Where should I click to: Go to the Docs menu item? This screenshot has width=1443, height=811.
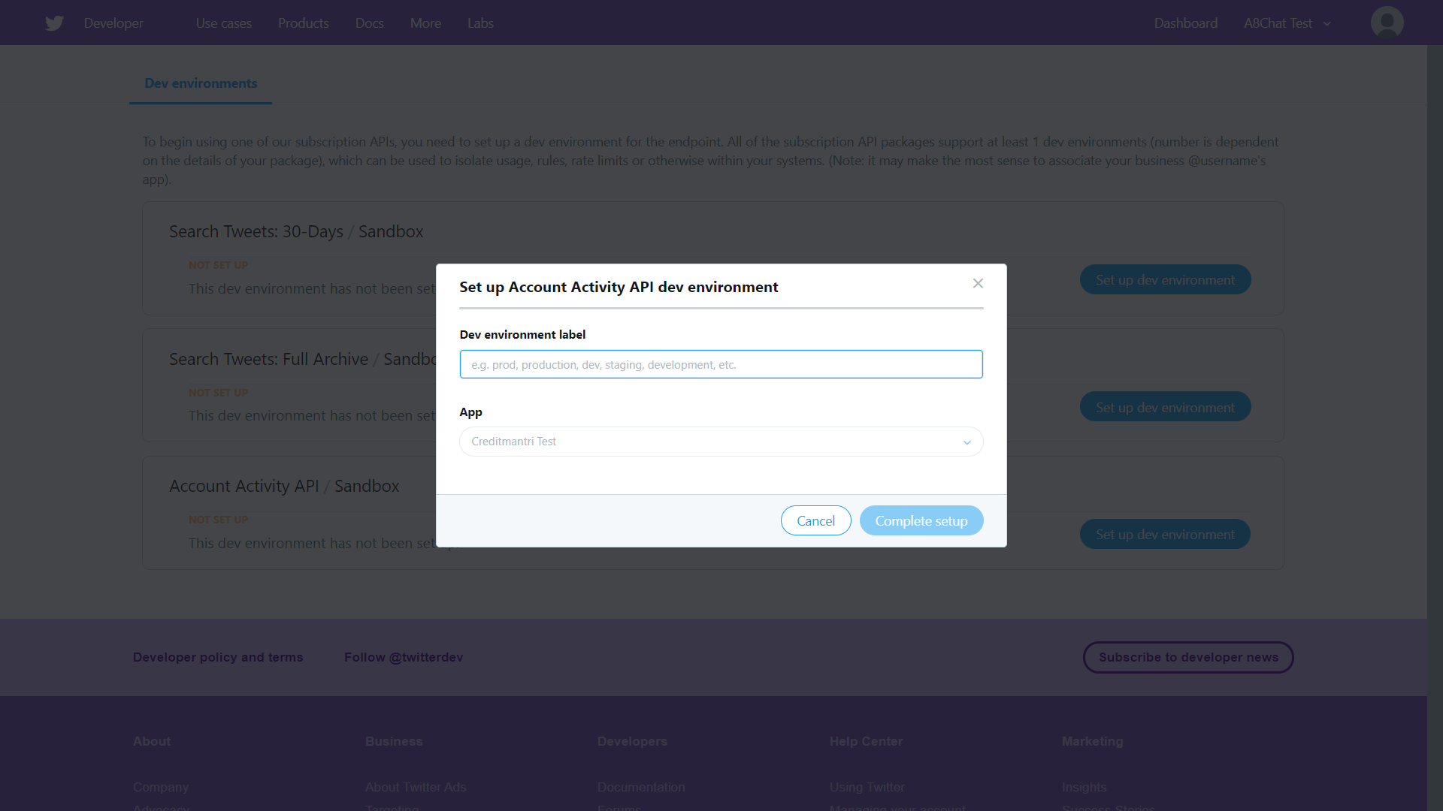tap(370, 23)
